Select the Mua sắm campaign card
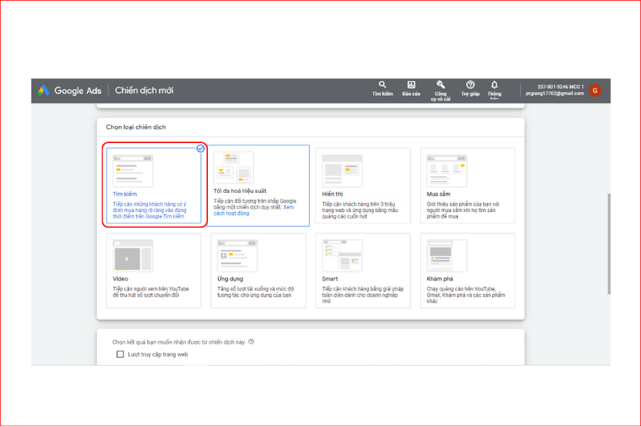641x427 pixels. [468, 186]
